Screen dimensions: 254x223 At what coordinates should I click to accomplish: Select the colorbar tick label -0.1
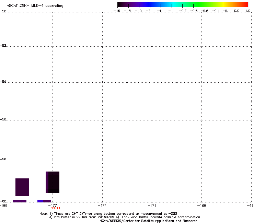tap(226, 11)
